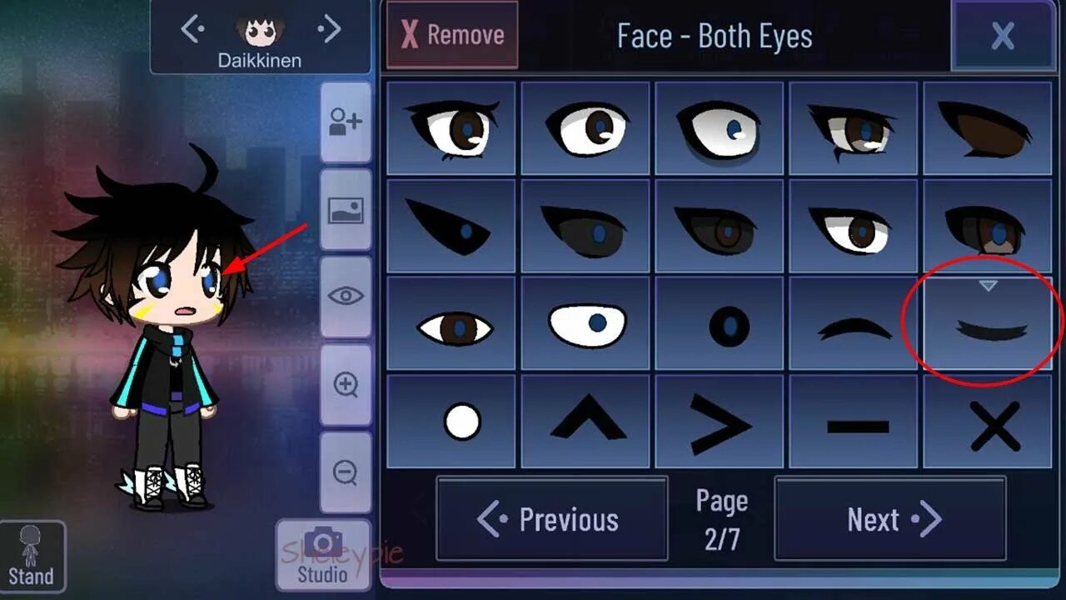Go to the Previous page of eyes

552,518
